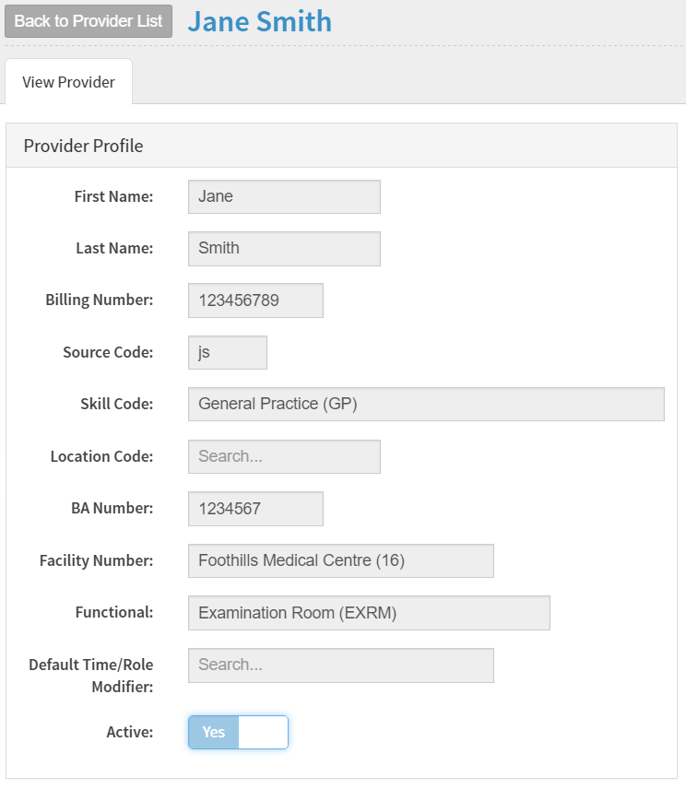Viewport: 686px width, 789px height.
Task: Click the Default Time/Role Modifier label
Action: click(x=91, y=676)
